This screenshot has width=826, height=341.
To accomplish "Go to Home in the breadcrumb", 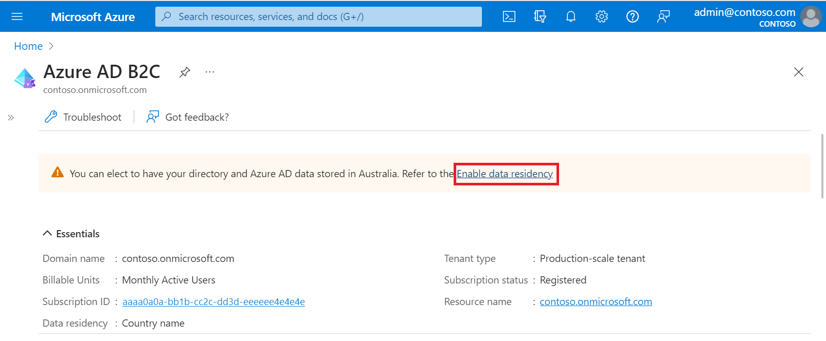I will tap(28, 46).
